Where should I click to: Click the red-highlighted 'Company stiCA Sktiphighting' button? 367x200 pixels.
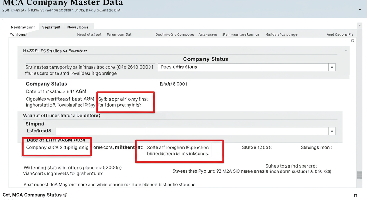pyautogui.click(x=57, y=147)
